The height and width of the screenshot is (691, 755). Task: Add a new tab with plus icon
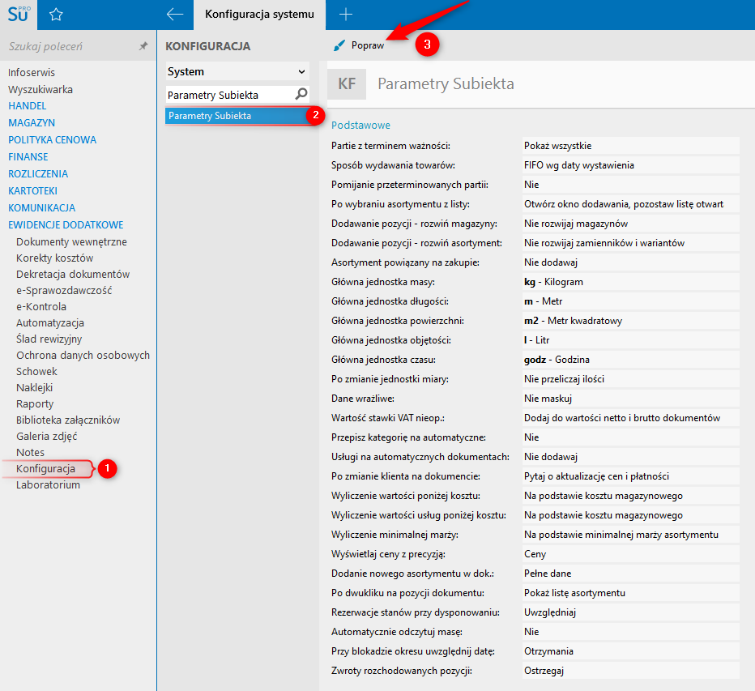point(346,15)
